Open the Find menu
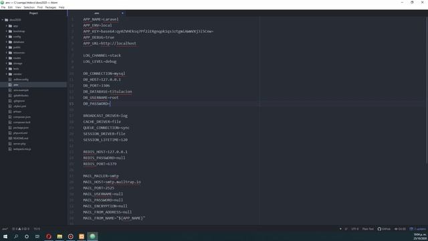This screenshot has height=241, width=428. 40,7
